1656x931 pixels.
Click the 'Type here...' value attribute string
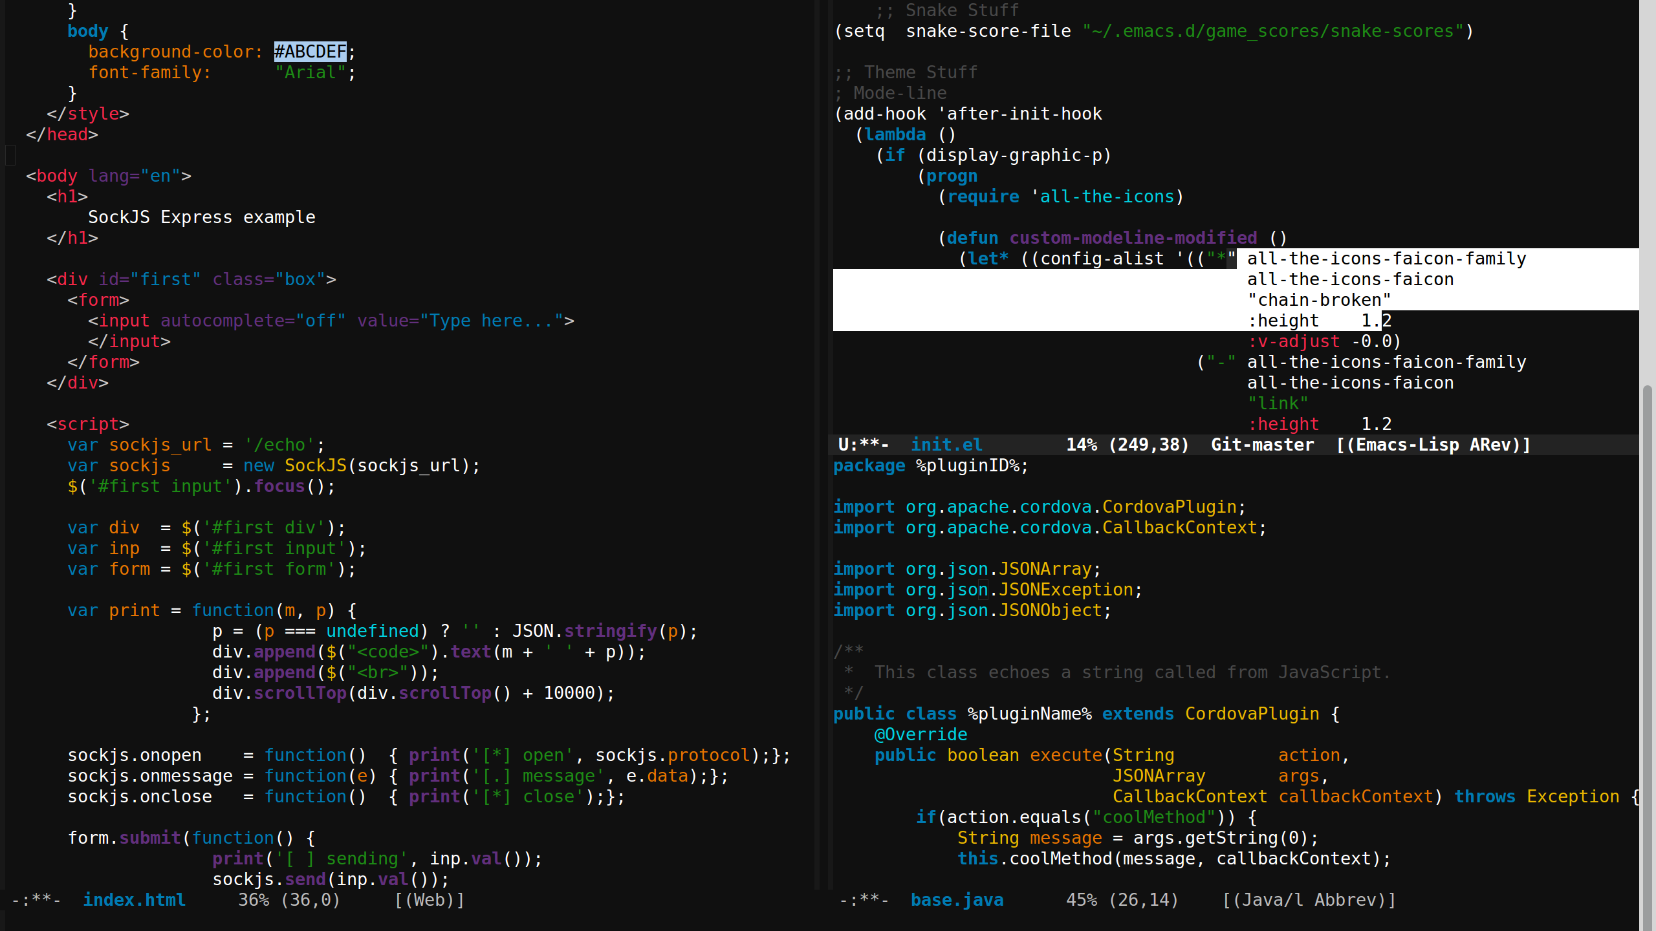pyautogui.click(x=491, y=320)
